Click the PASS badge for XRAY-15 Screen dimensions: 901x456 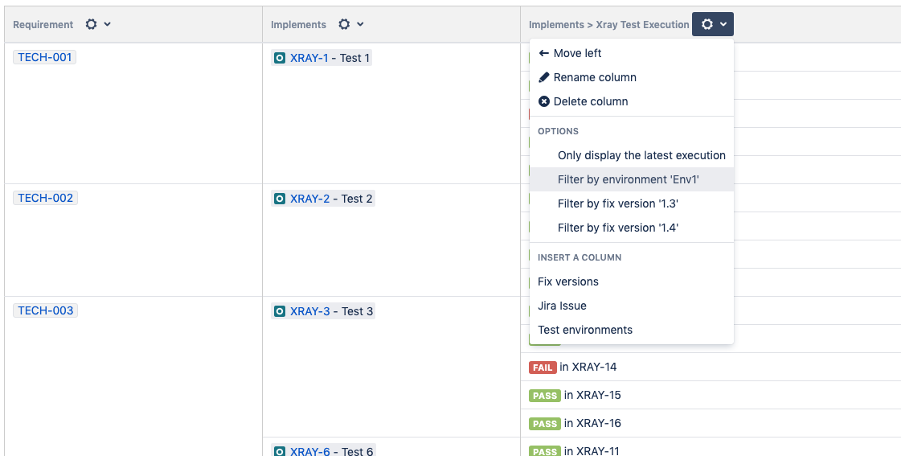pyautogui.click(x=544, y=396)
